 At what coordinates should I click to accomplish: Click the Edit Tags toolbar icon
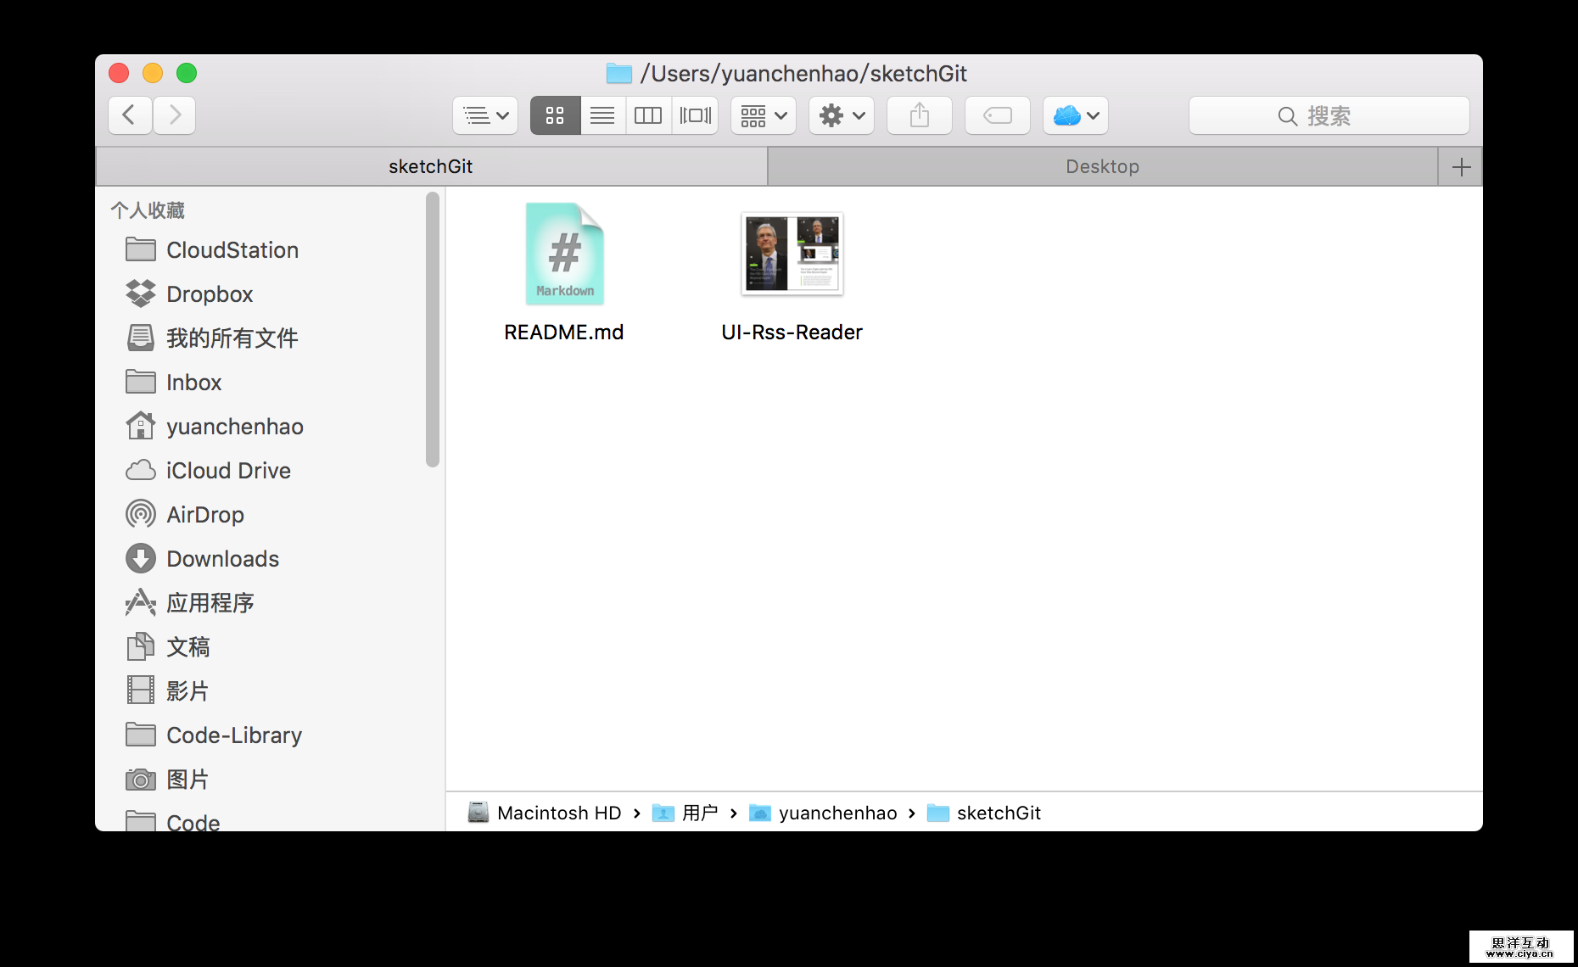coord(997,115)
